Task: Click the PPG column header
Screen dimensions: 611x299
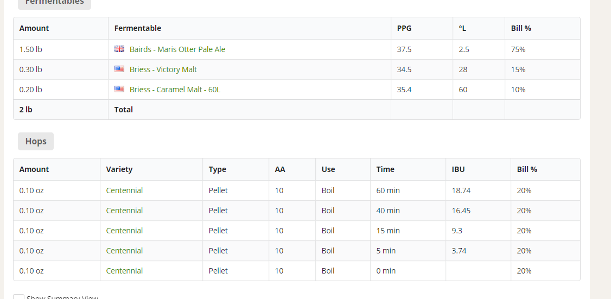Action: 404,28
